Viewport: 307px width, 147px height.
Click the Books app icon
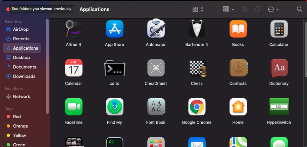coord(238,29)
